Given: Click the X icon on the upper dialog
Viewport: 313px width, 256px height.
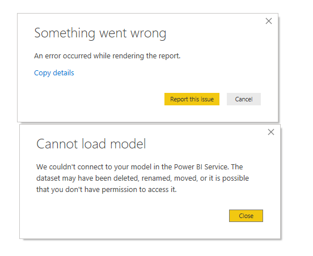Looking at the screenshot, I should tap(269, 21).
